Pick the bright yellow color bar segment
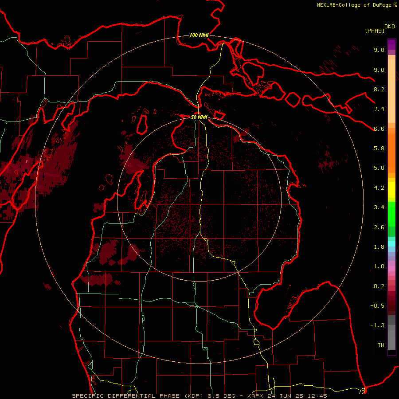399x399 pixels. tap(391, 190)
